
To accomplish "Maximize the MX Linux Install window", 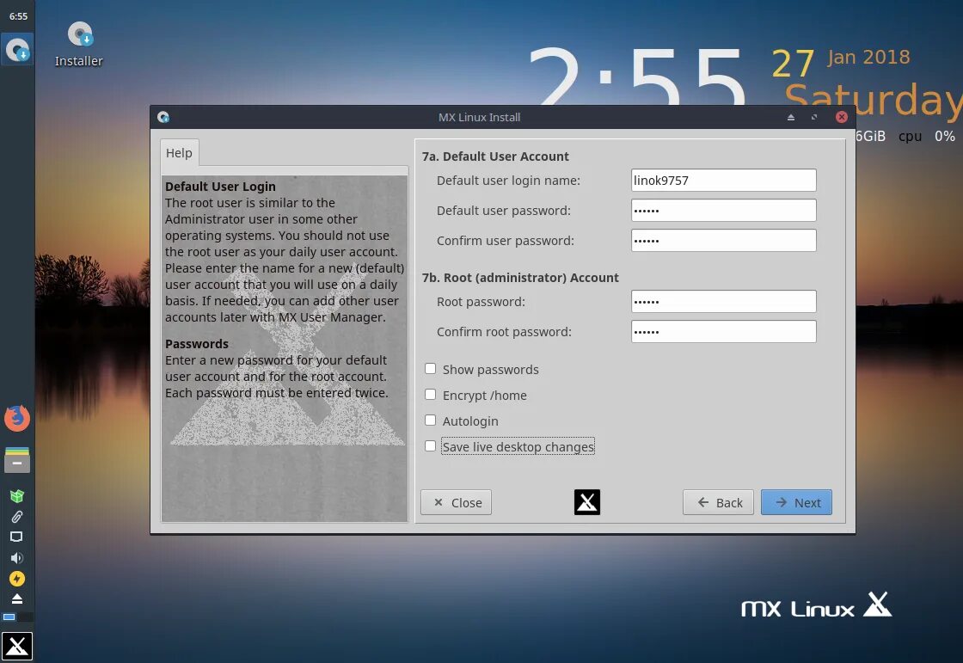I will pos(814,117).
